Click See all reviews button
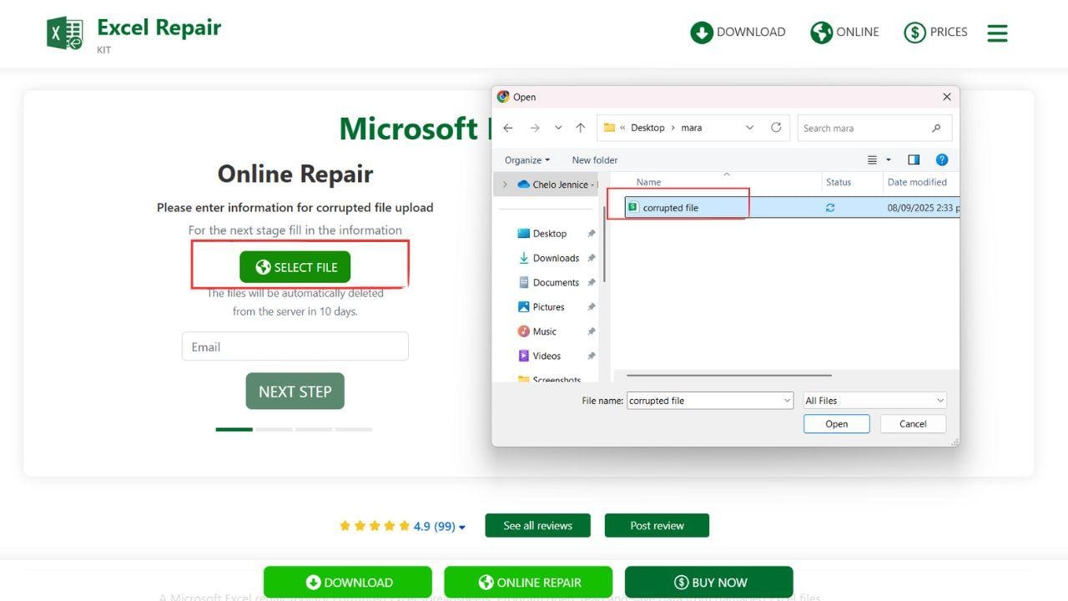Image resolution: width=1068 pixels, height=601 pixels. 538,526
